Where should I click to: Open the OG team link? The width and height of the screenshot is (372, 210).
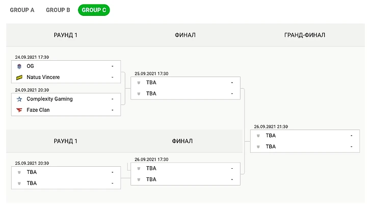[x=30, y=66]
